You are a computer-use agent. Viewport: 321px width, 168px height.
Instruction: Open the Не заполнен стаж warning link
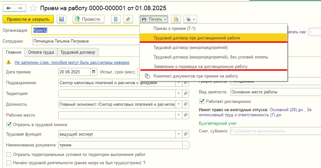pos(72,62)
